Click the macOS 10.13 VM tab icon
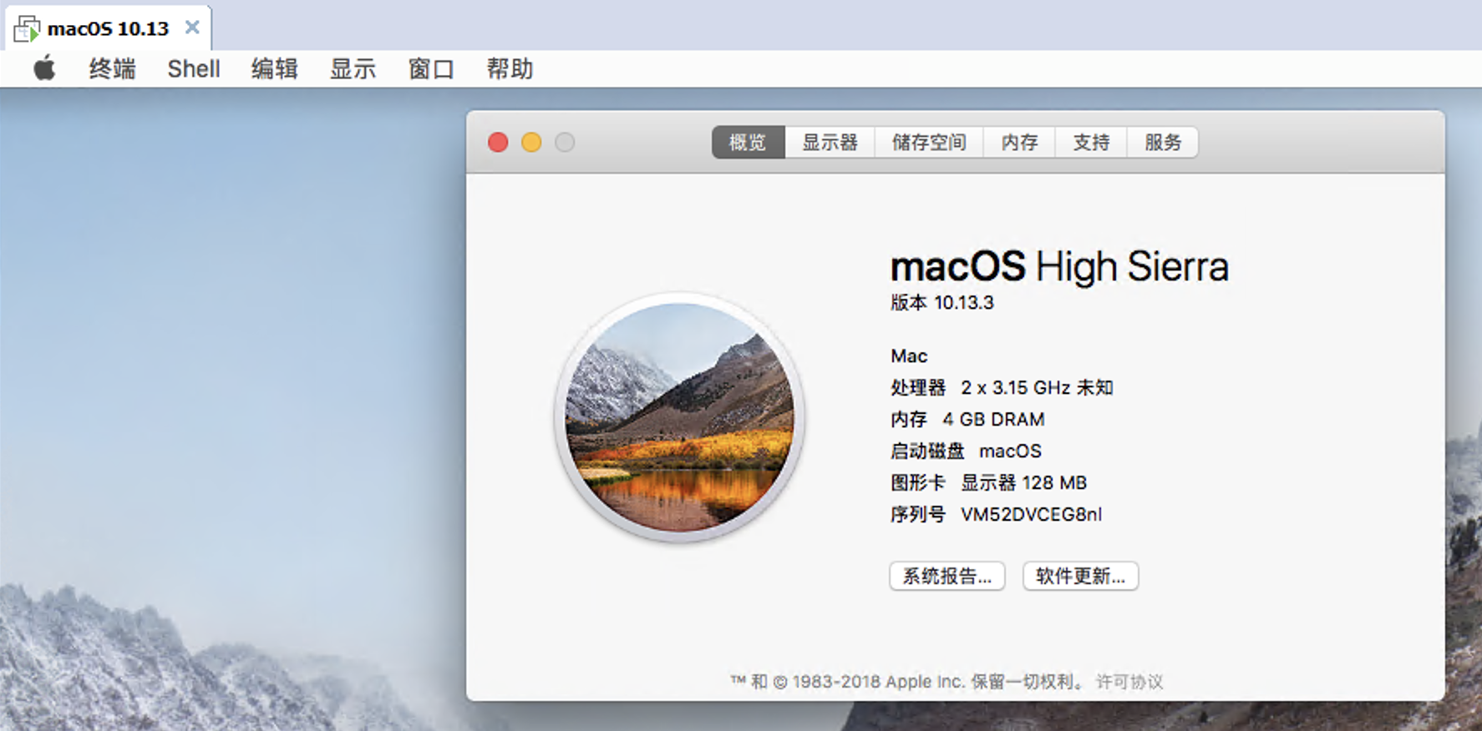 pos(27,28)
